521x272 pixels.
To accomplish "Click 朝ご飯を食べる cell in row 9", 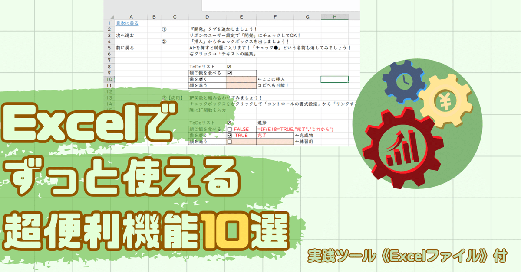I will [207, 73].
